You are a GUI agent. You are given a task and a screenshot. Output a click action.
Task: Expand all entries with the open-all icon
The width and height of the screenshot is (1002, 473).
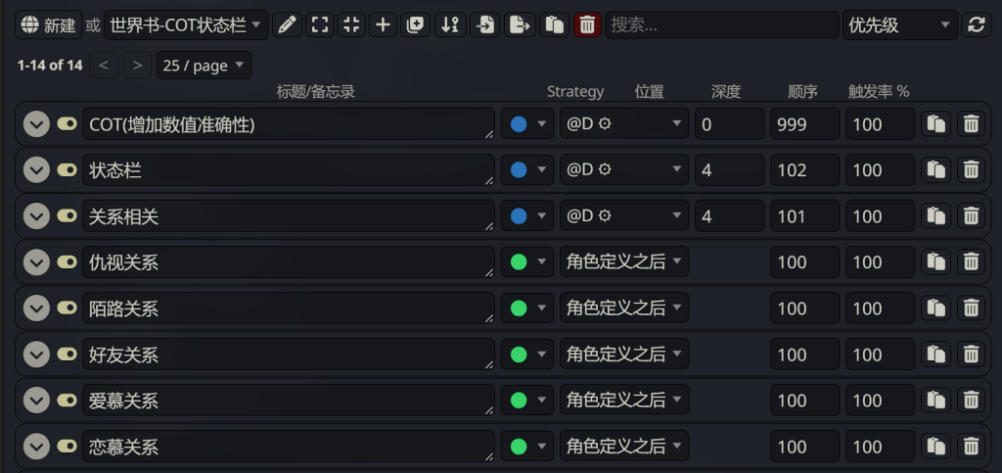320,24
